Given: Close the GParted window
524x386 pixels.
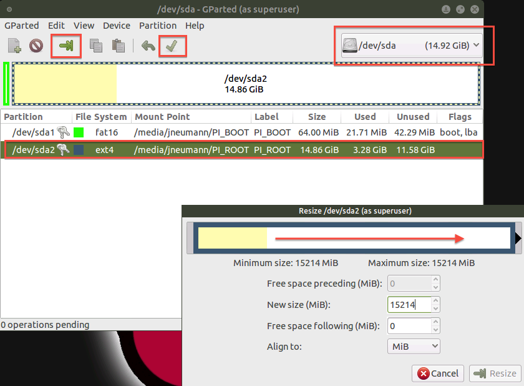Looking at the screenshot, I should point(475,9).
